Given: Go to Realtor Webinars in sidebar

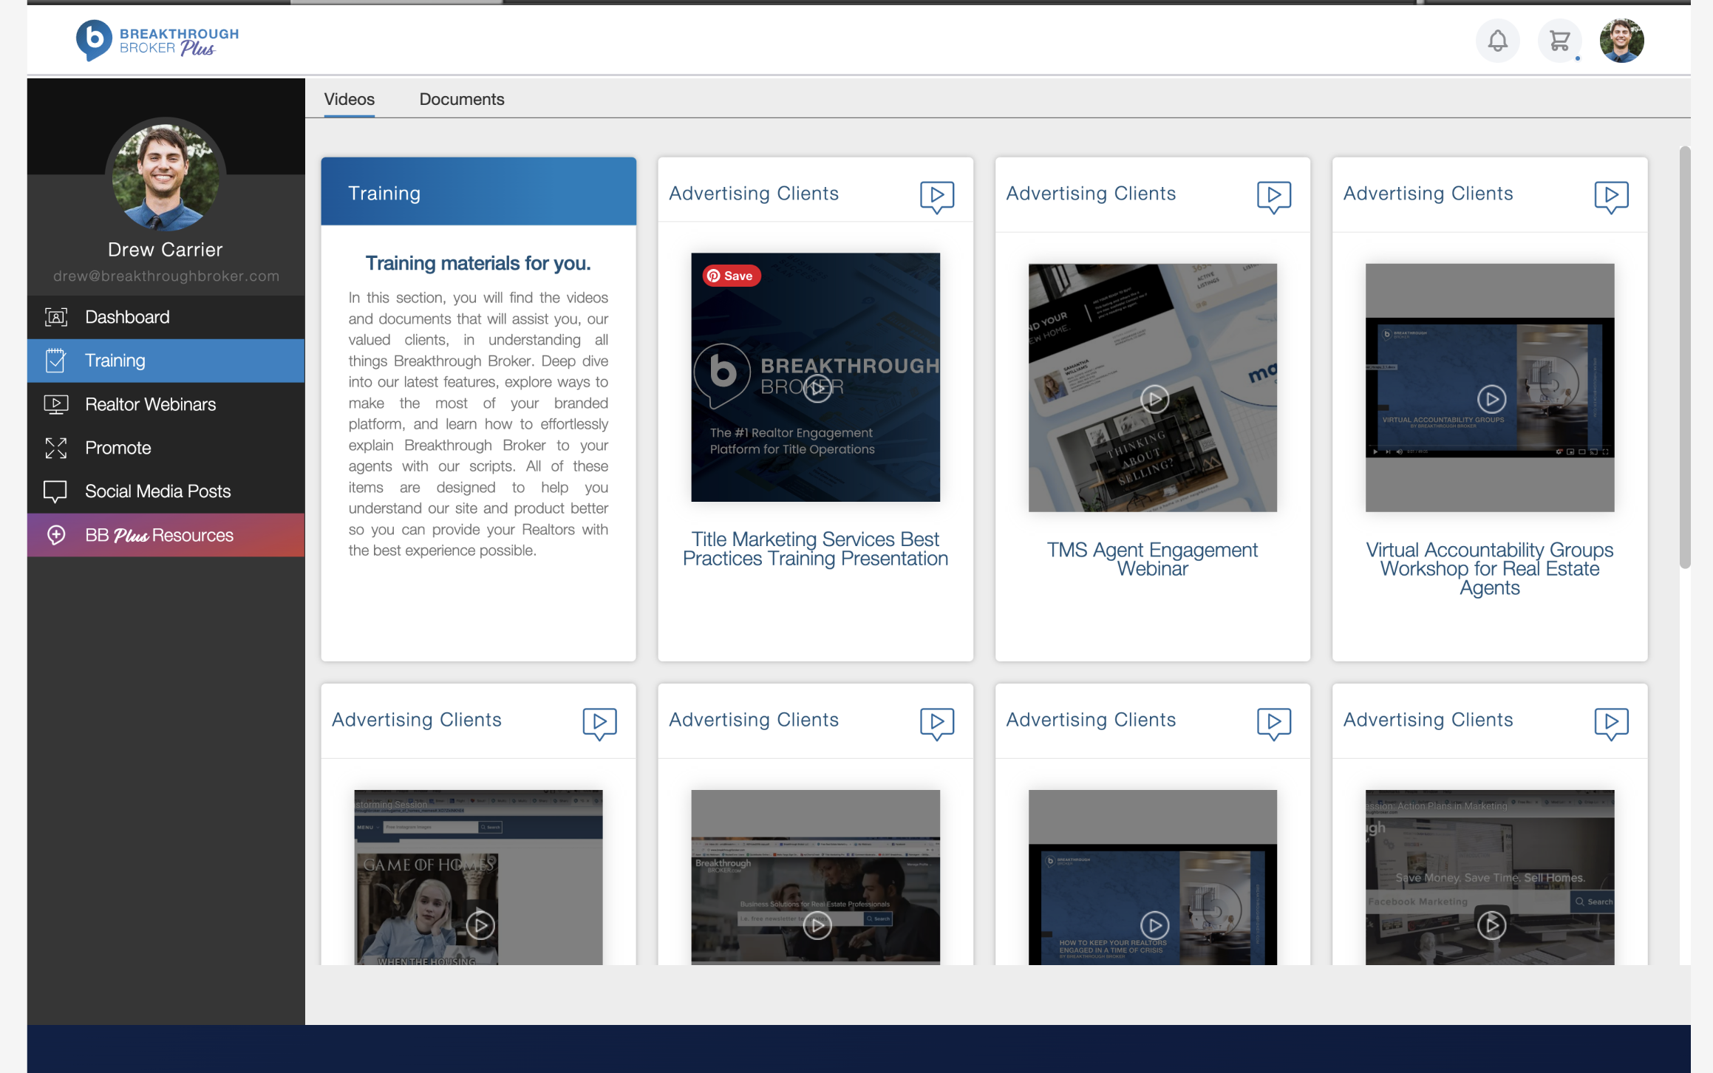Looking at the screenshot, I should 150,404.
